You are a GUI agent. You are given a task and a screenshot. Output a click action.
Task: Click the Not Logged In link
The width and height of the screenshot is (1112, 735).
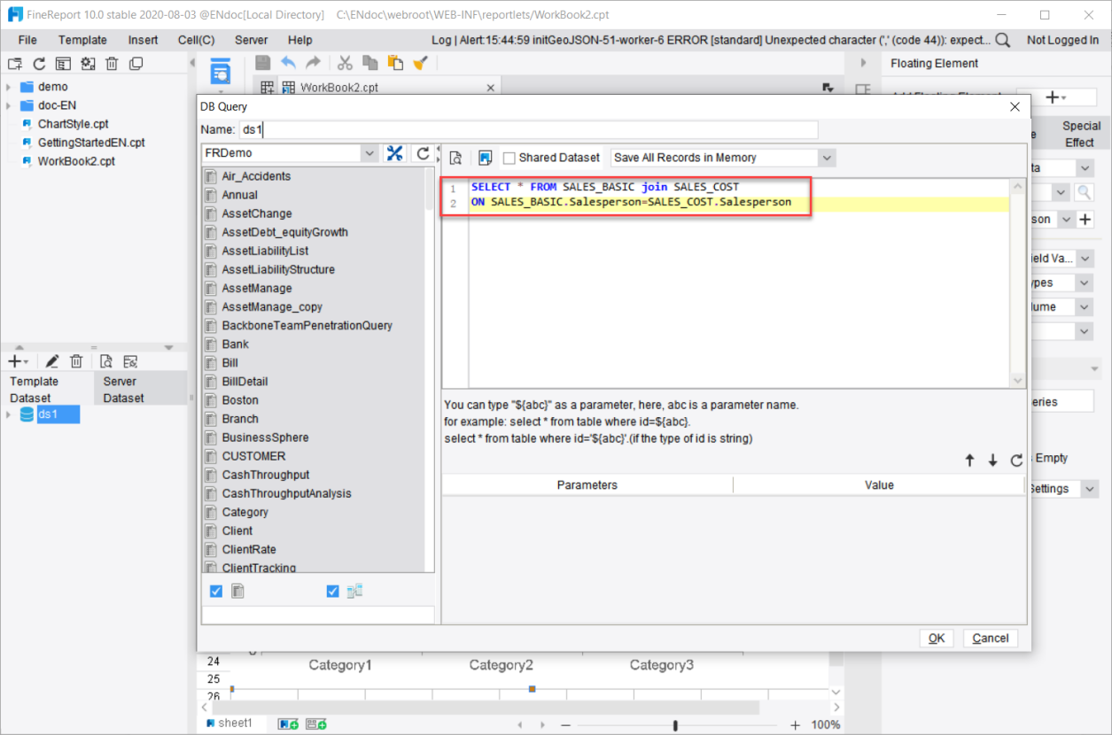tap(1062, 40)
